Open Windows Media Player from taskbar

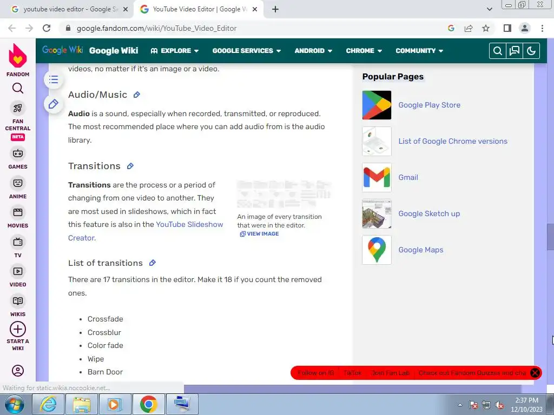coord(115,404)
